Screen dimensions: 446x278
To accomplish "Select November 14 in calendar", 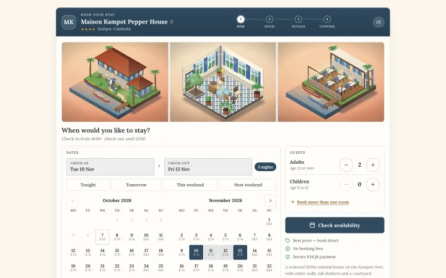I will click(255, 252).
